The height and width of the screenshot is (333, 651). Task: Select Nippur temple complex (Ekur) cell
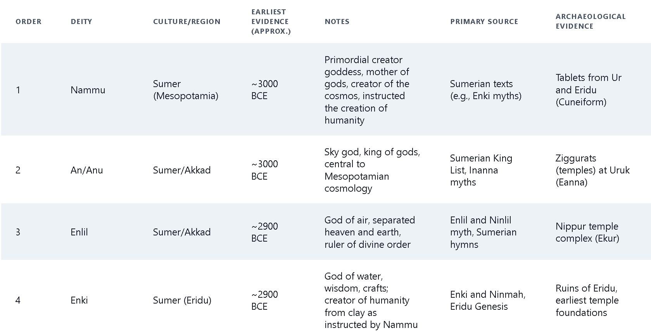point(587,232)
